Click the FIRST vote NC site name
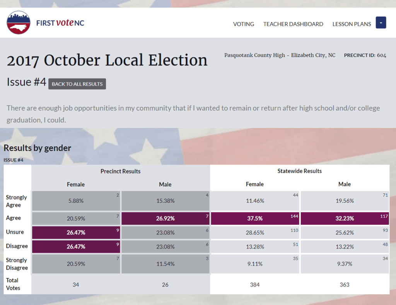The image size is (396, 305). point(60,23)
